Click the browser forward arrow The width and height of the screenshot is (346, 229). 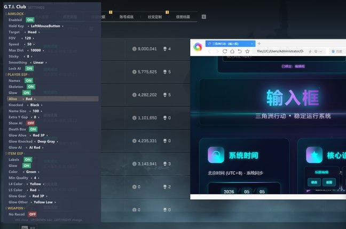pyautogui.click(x=217, y=51)
